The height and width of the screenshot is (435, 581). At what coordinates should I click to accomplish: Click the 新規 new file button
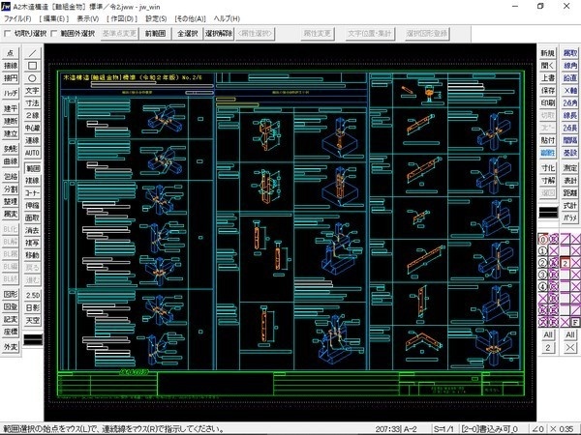click(548, 53)
